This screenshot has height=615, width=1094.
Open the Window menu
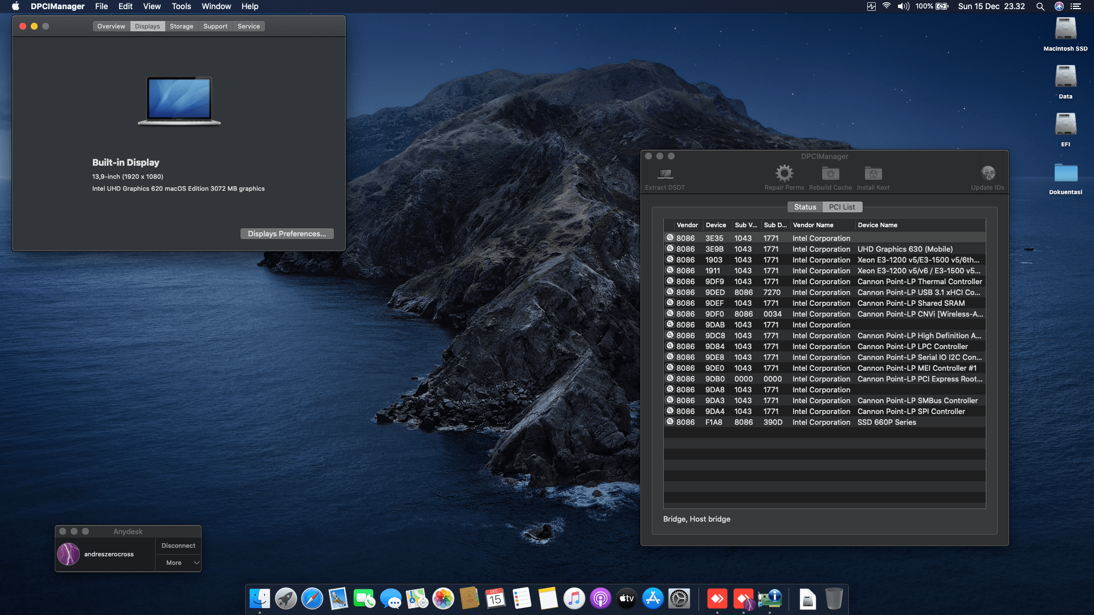pyautogui.click(x=216, y=6)
